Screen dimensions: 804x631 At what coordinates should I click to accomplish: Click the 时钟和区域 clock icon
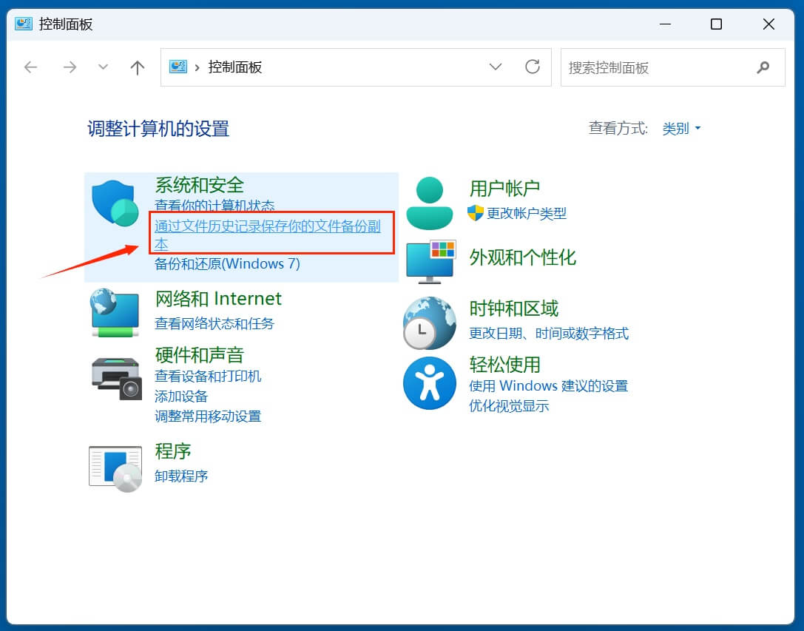tap(430, 323)
